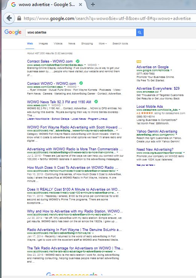
Task: Expand the More dropdown in search menu
Action: [x=103, y=43]
